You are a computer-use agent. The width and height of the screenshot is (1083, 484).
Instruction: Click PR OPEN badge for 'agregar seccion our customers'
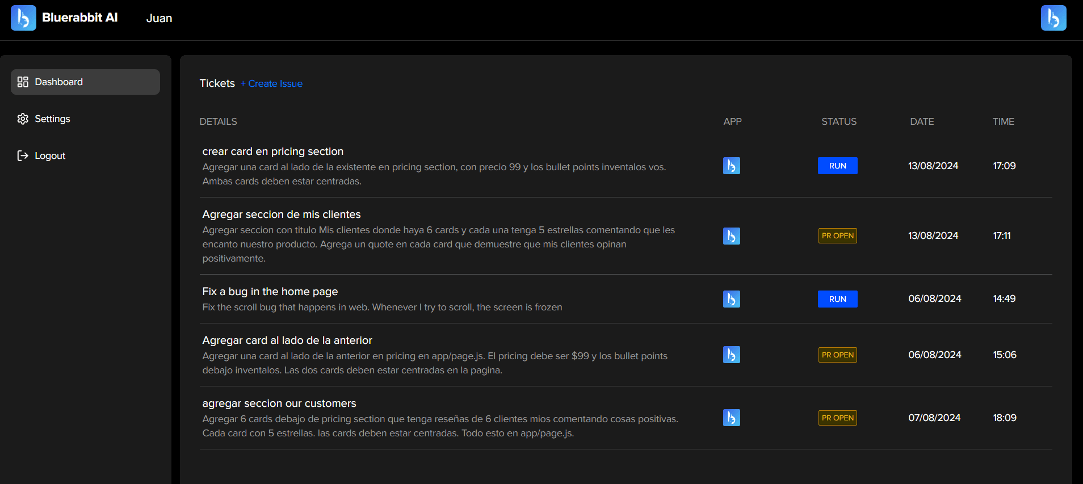tap(837, 418)
